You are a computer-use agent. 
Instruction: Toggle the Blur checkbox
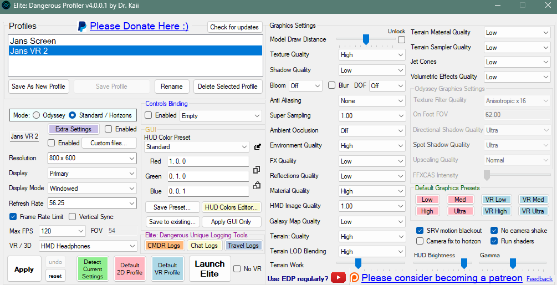coord(332,85)
